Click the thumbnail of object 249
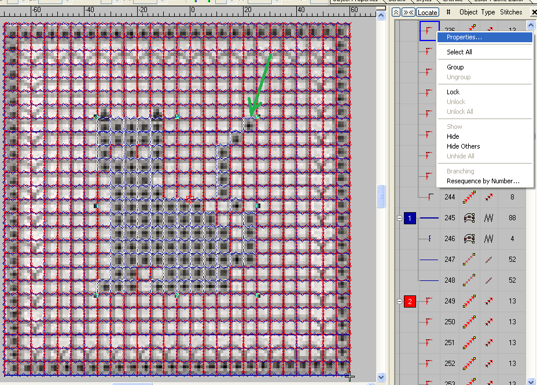 (428, 301)
